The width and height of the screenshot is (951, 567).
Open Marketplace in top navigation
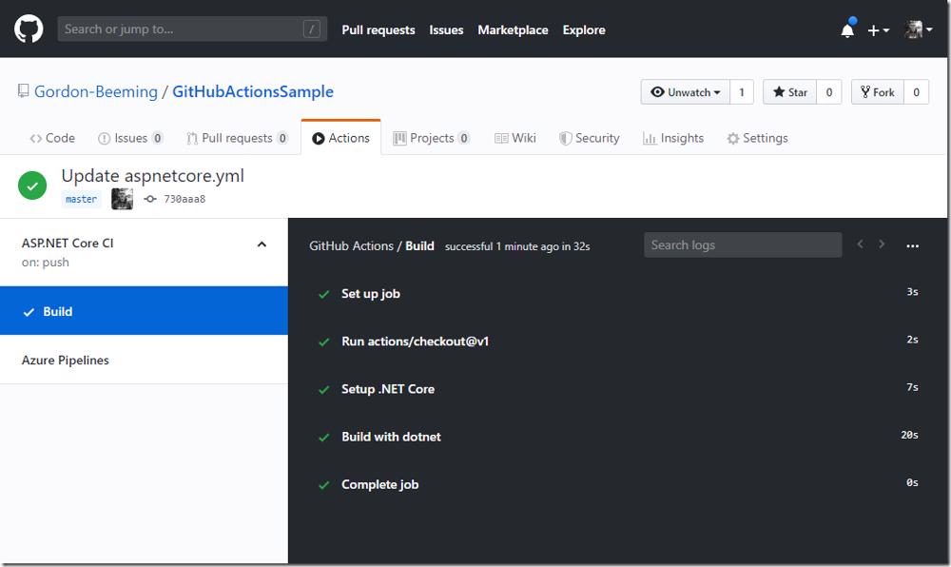pyautogui.click(x=513, y=29)
